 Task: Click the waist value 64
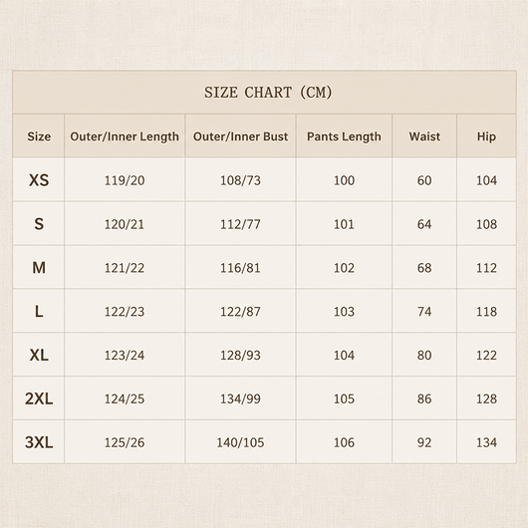pyautogui.click(x=424, y=224)
